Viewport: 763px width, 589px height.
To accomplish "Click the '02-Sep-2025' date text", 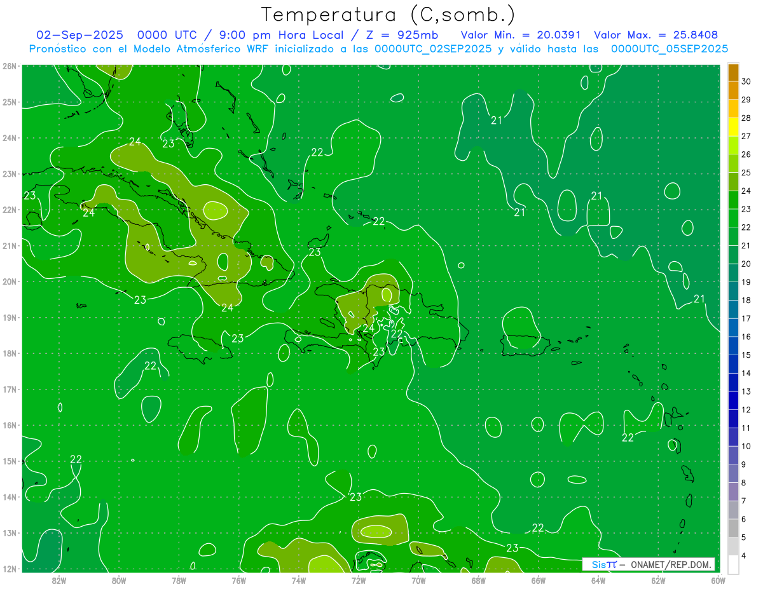I will coord(79,35).
